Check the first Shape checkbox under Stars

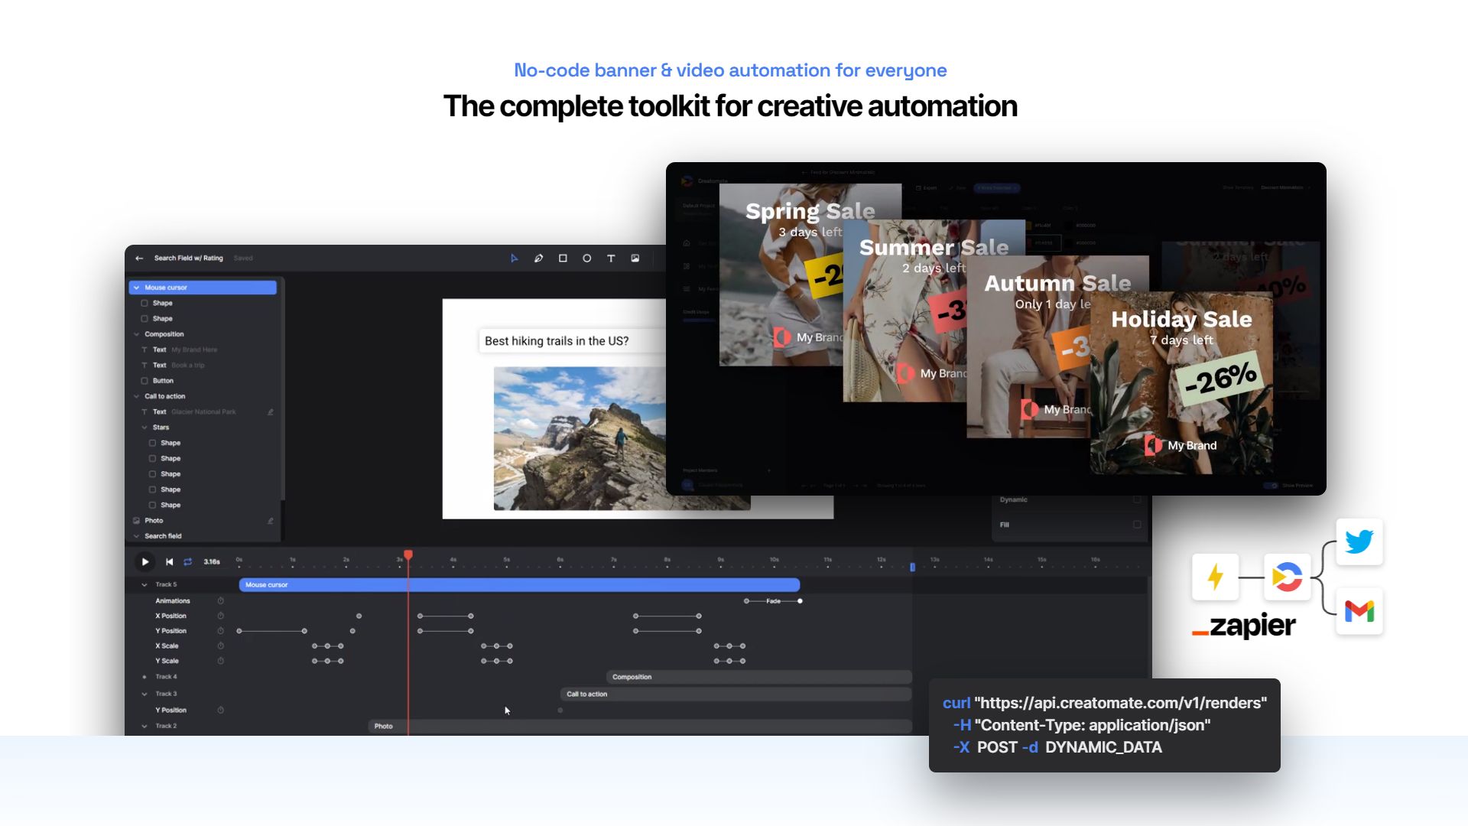pos(153,443)
